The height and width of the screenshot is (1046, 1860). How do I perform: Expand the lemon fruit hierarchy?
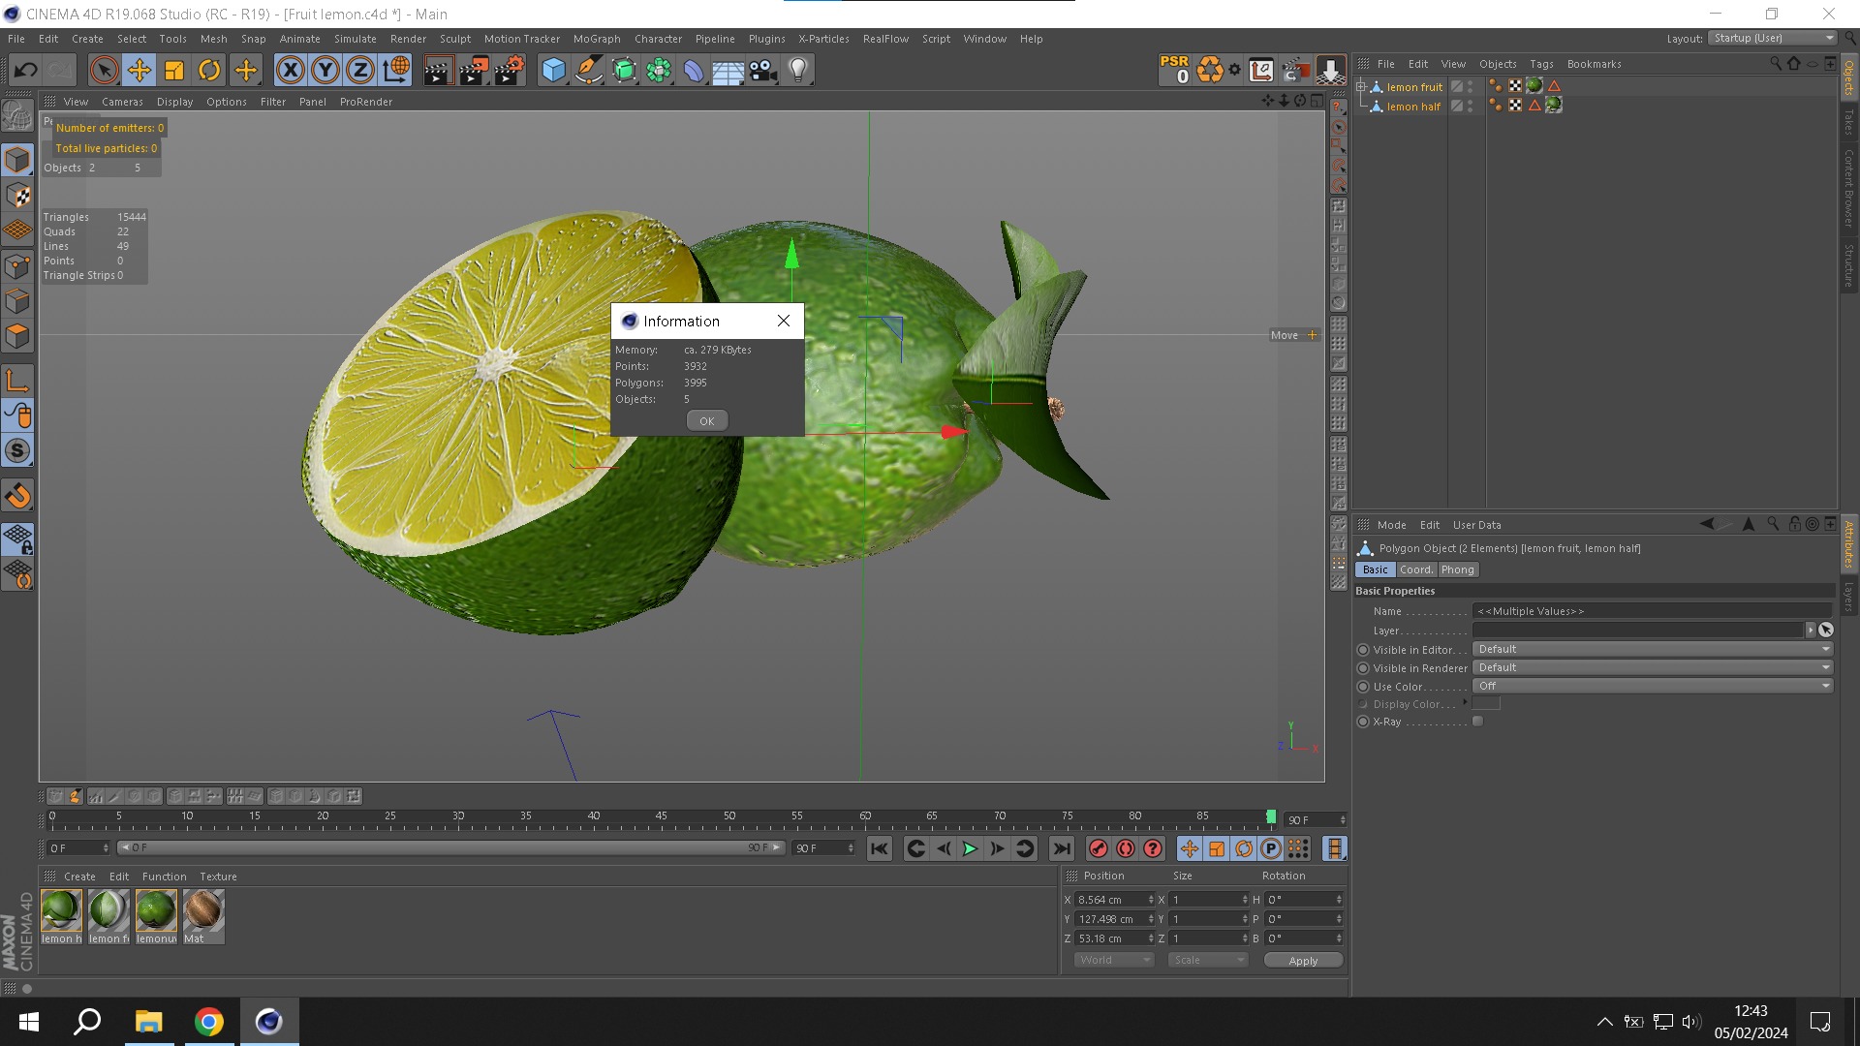(x=1361, y=87)
